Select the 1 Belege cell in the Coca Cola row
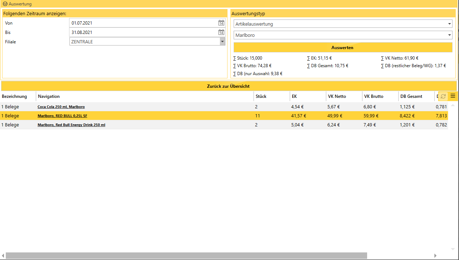 [10, 107]
